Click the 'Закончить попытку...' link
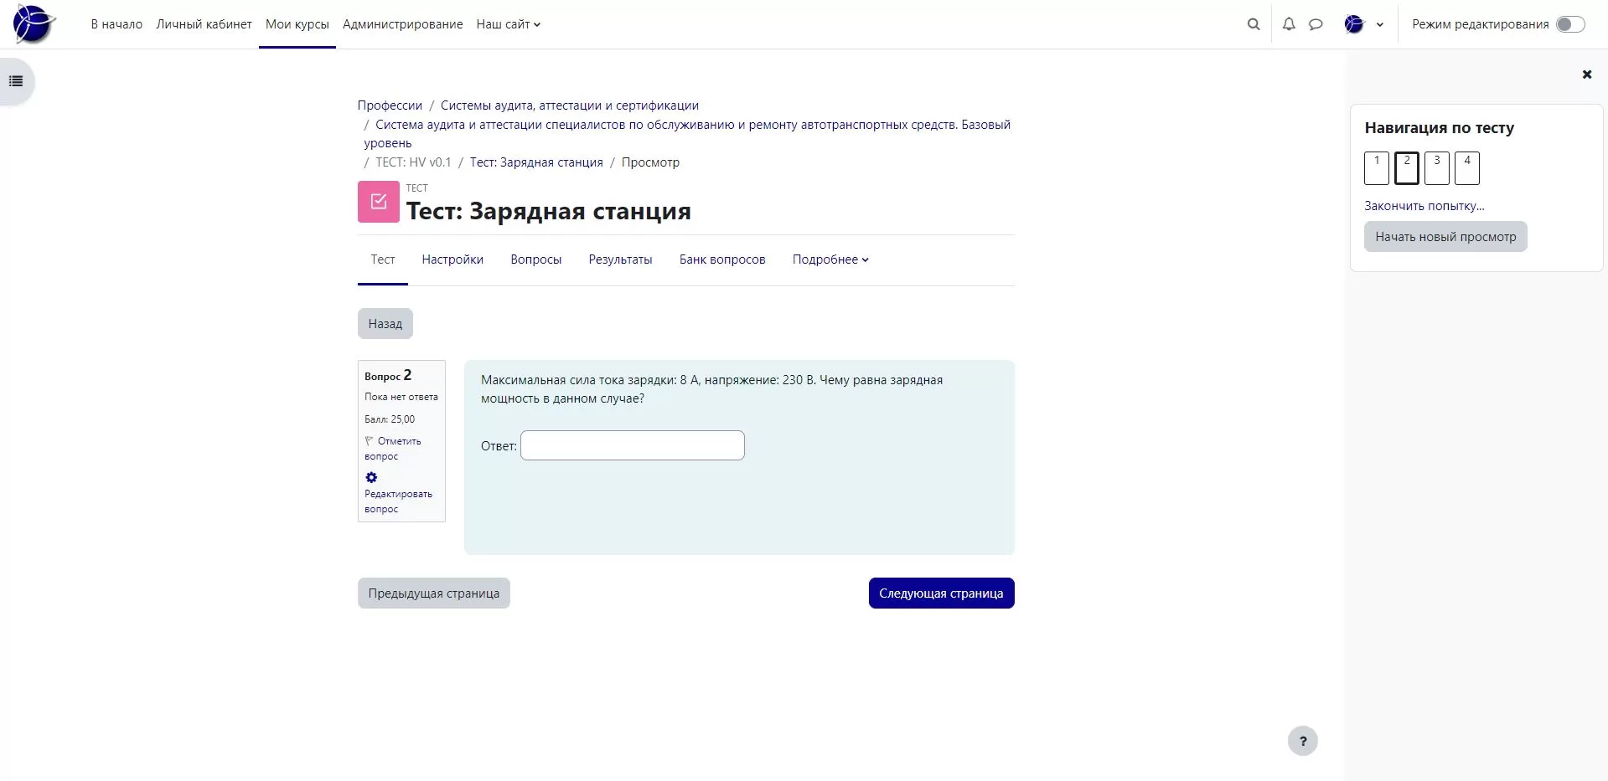The image size is (1608, 781). click(1424, 206)
